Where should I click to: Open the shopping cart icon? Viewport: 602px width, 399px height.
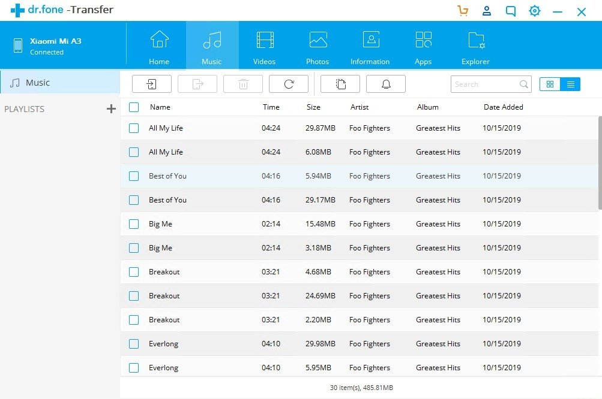(x=462, y=11)
